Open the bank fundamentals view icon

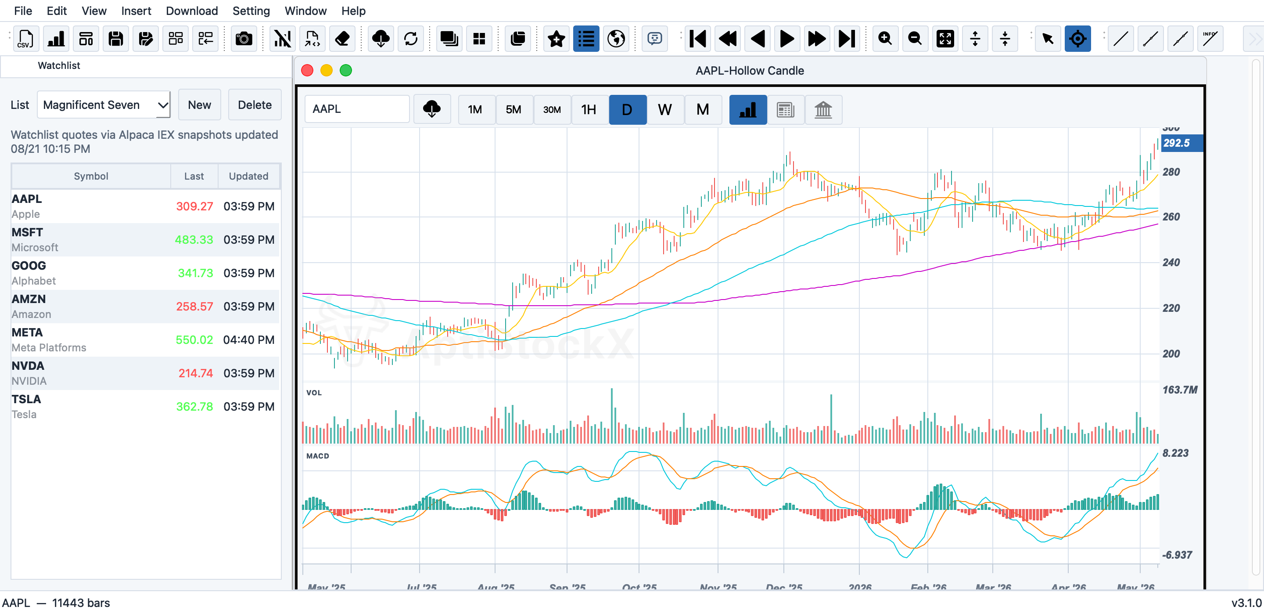click(x=823, y=109)
